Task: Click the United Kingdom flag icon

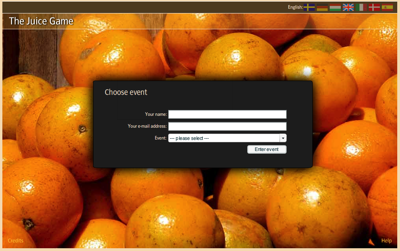Action: pos(348,7)
